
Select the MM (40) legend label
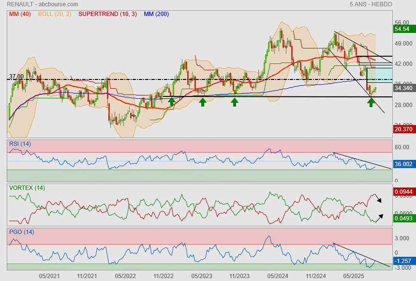click(x=19, y=14)
